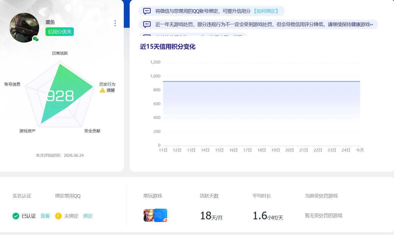
Task: Click the WeChat badge on avatar
Action: coord(36,39)
